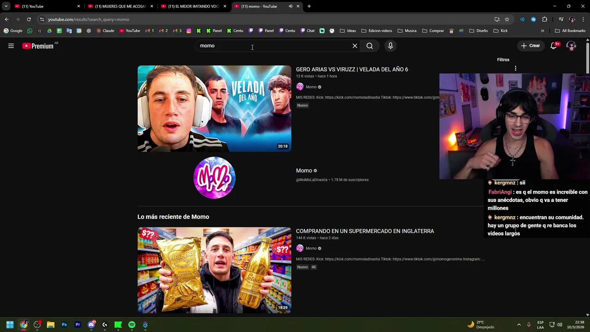
Task: Open the Edicion videos bookmark folder
Action: pos(377,31)
